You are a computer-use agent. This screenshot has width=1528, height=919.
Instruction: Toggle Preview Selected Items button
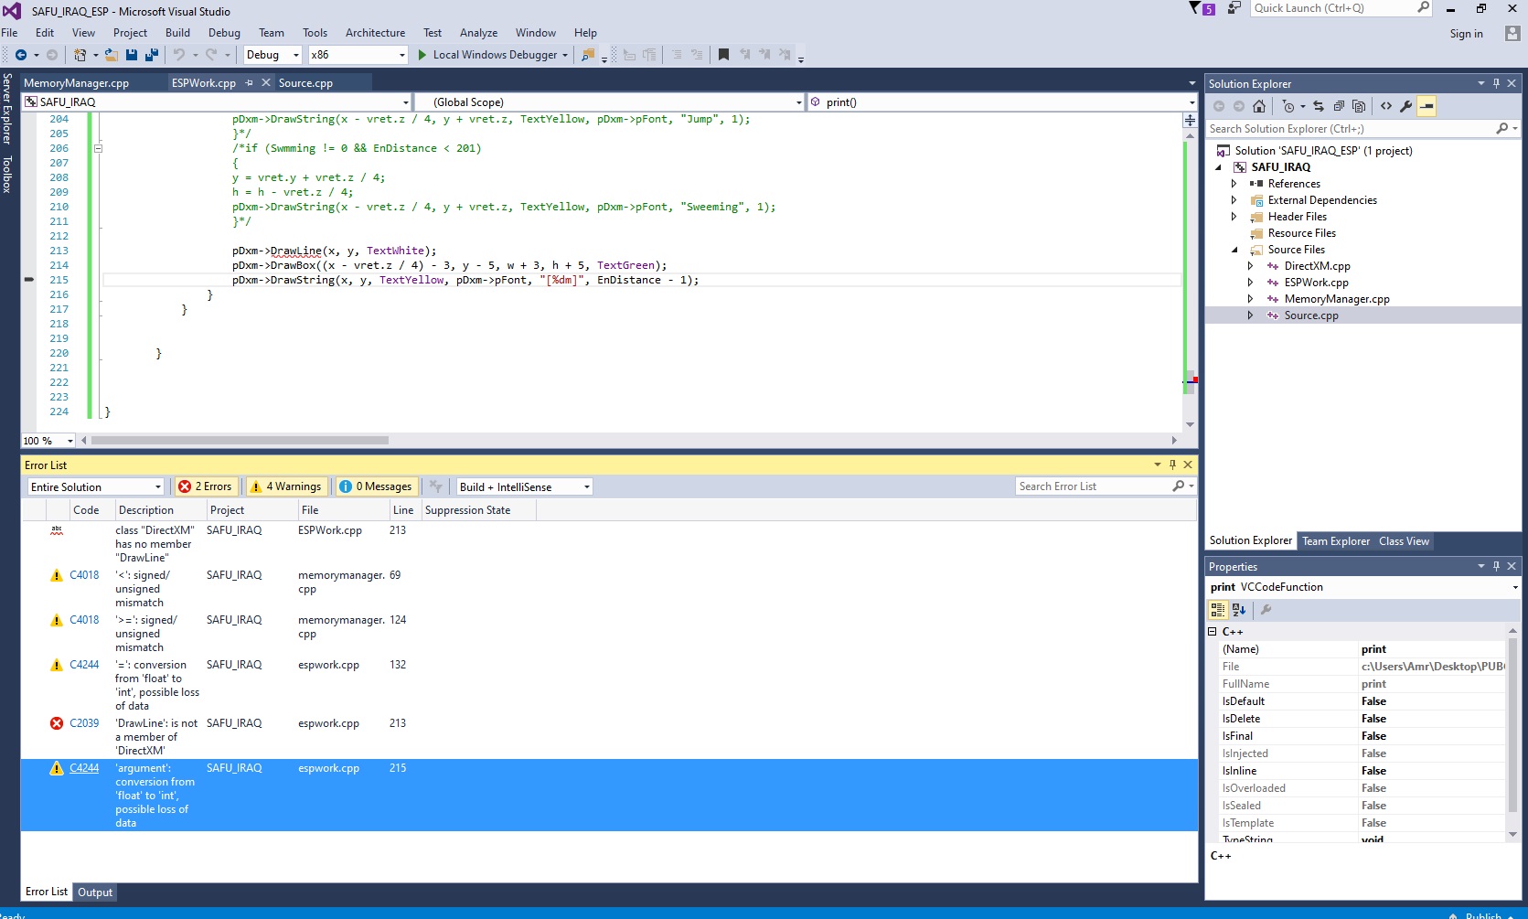coord(1426,106)
